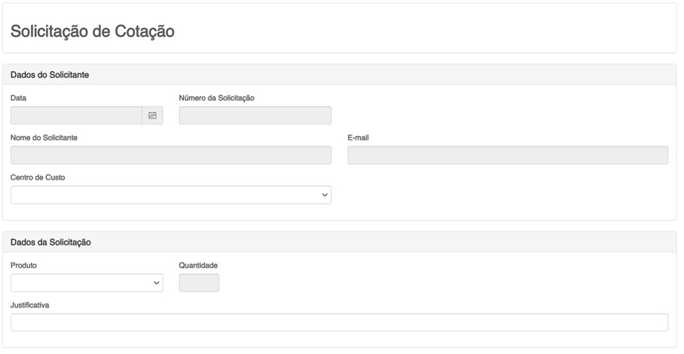Click the Data label text
This screenshot has width=684, height=354.
pos(19,98)
